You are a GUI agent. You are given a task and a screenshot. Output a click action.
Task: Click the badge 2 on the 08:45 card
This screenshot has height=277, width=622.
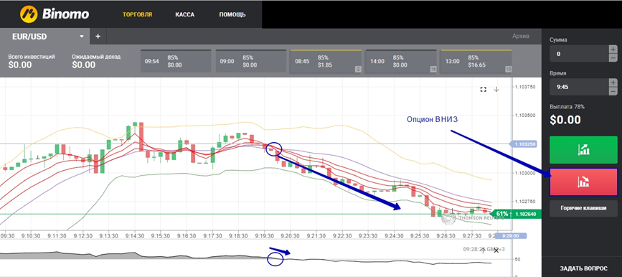[x=358, y=70]
